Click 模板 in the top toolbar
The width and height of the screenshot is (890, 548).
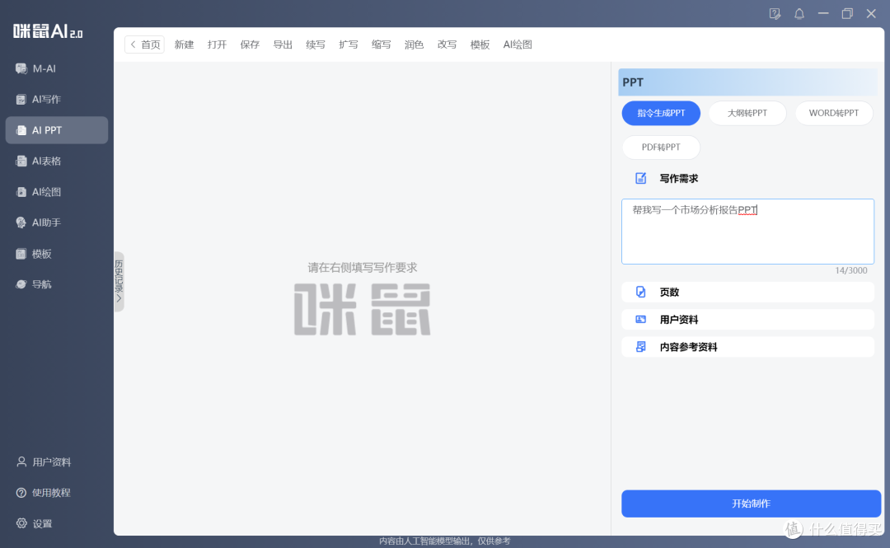tap(480, 44)
